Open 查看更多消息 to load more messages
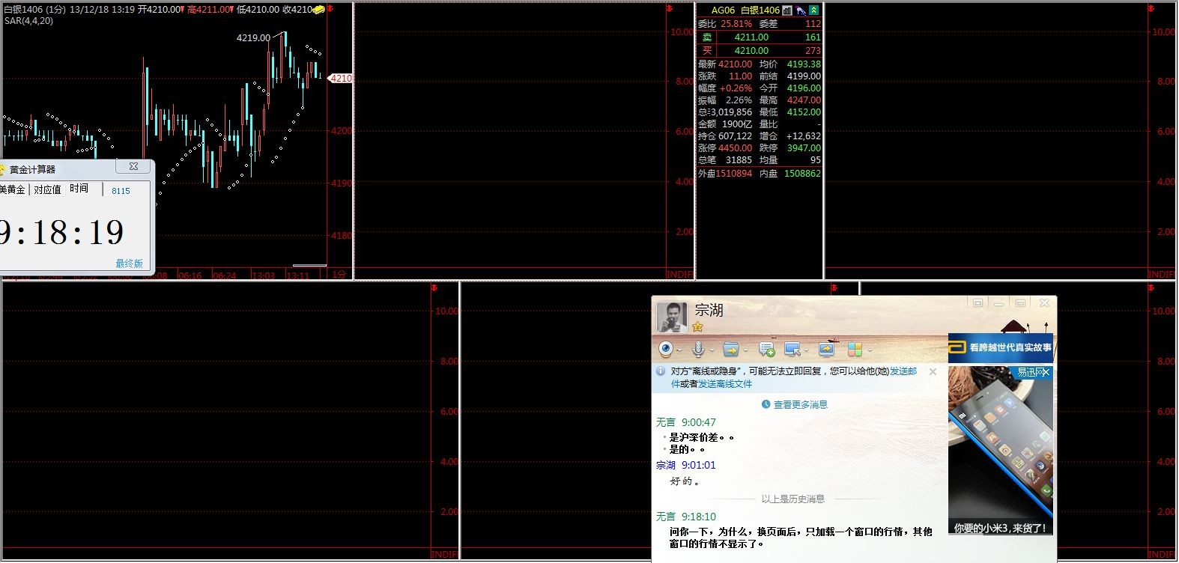This screenshot has width=1179, height=563. pyautogui.click(x=801, y=405)
